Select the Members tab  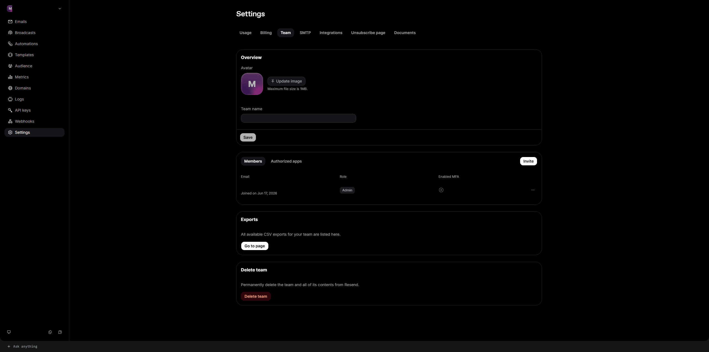pyautogui.click(x=253, y=161)
